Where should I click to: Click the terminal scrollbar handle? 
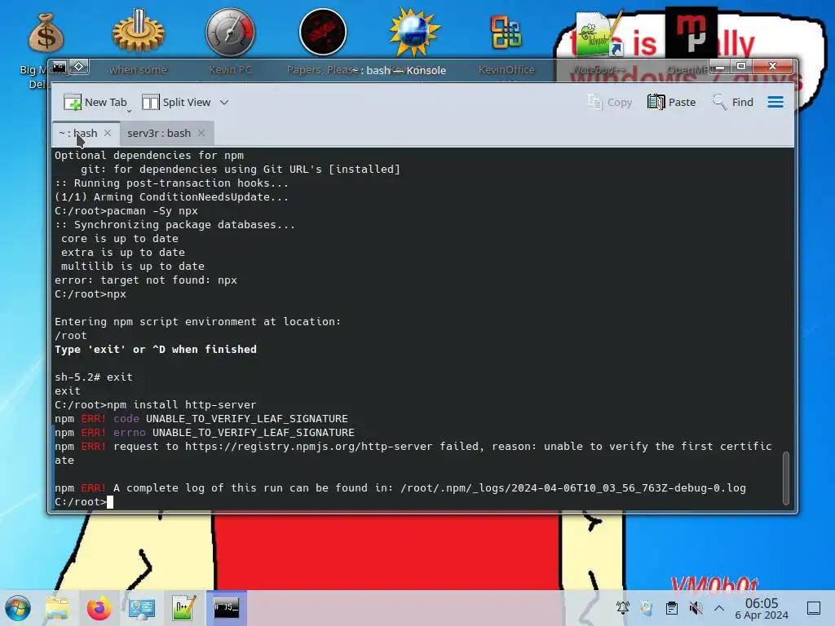pos(785,478)
